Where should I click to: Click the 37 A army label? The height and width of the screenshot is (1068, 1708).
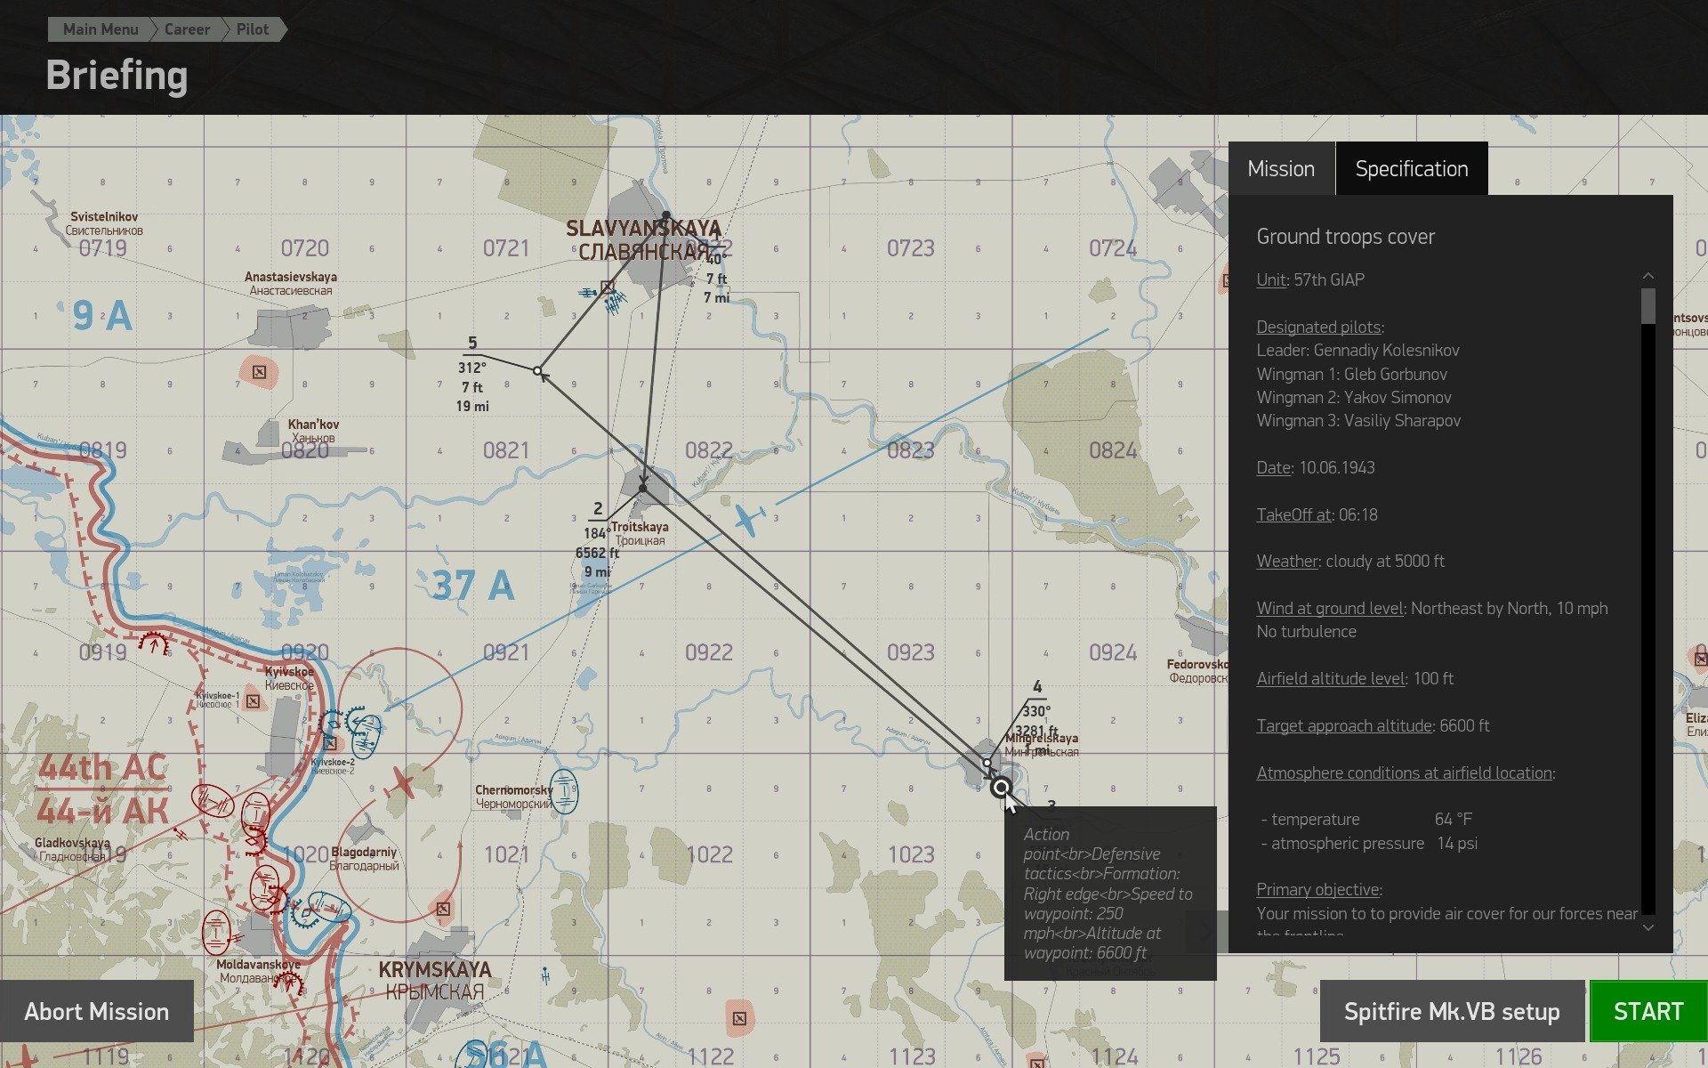pyautogui.click(x=473, y=586)
